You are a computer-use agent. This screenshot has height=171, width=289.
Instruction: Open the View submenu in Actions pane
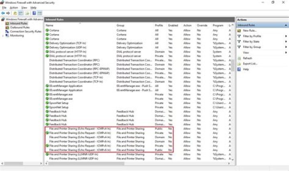tap(246, 52)
